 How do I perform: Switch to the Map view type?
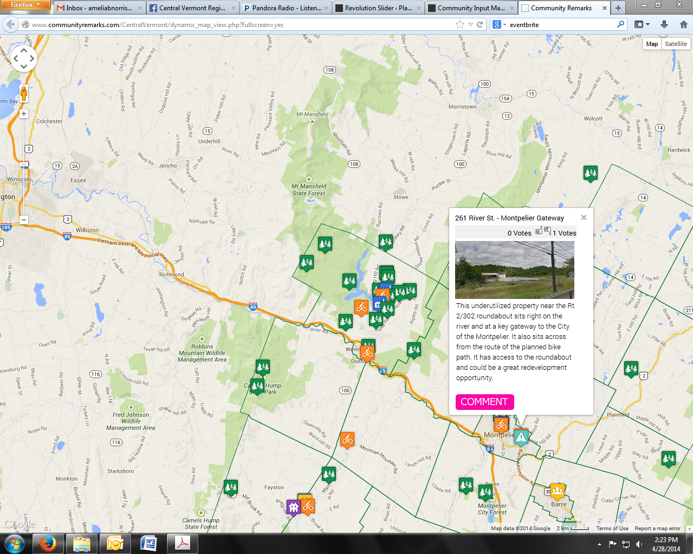pos(652,44)
